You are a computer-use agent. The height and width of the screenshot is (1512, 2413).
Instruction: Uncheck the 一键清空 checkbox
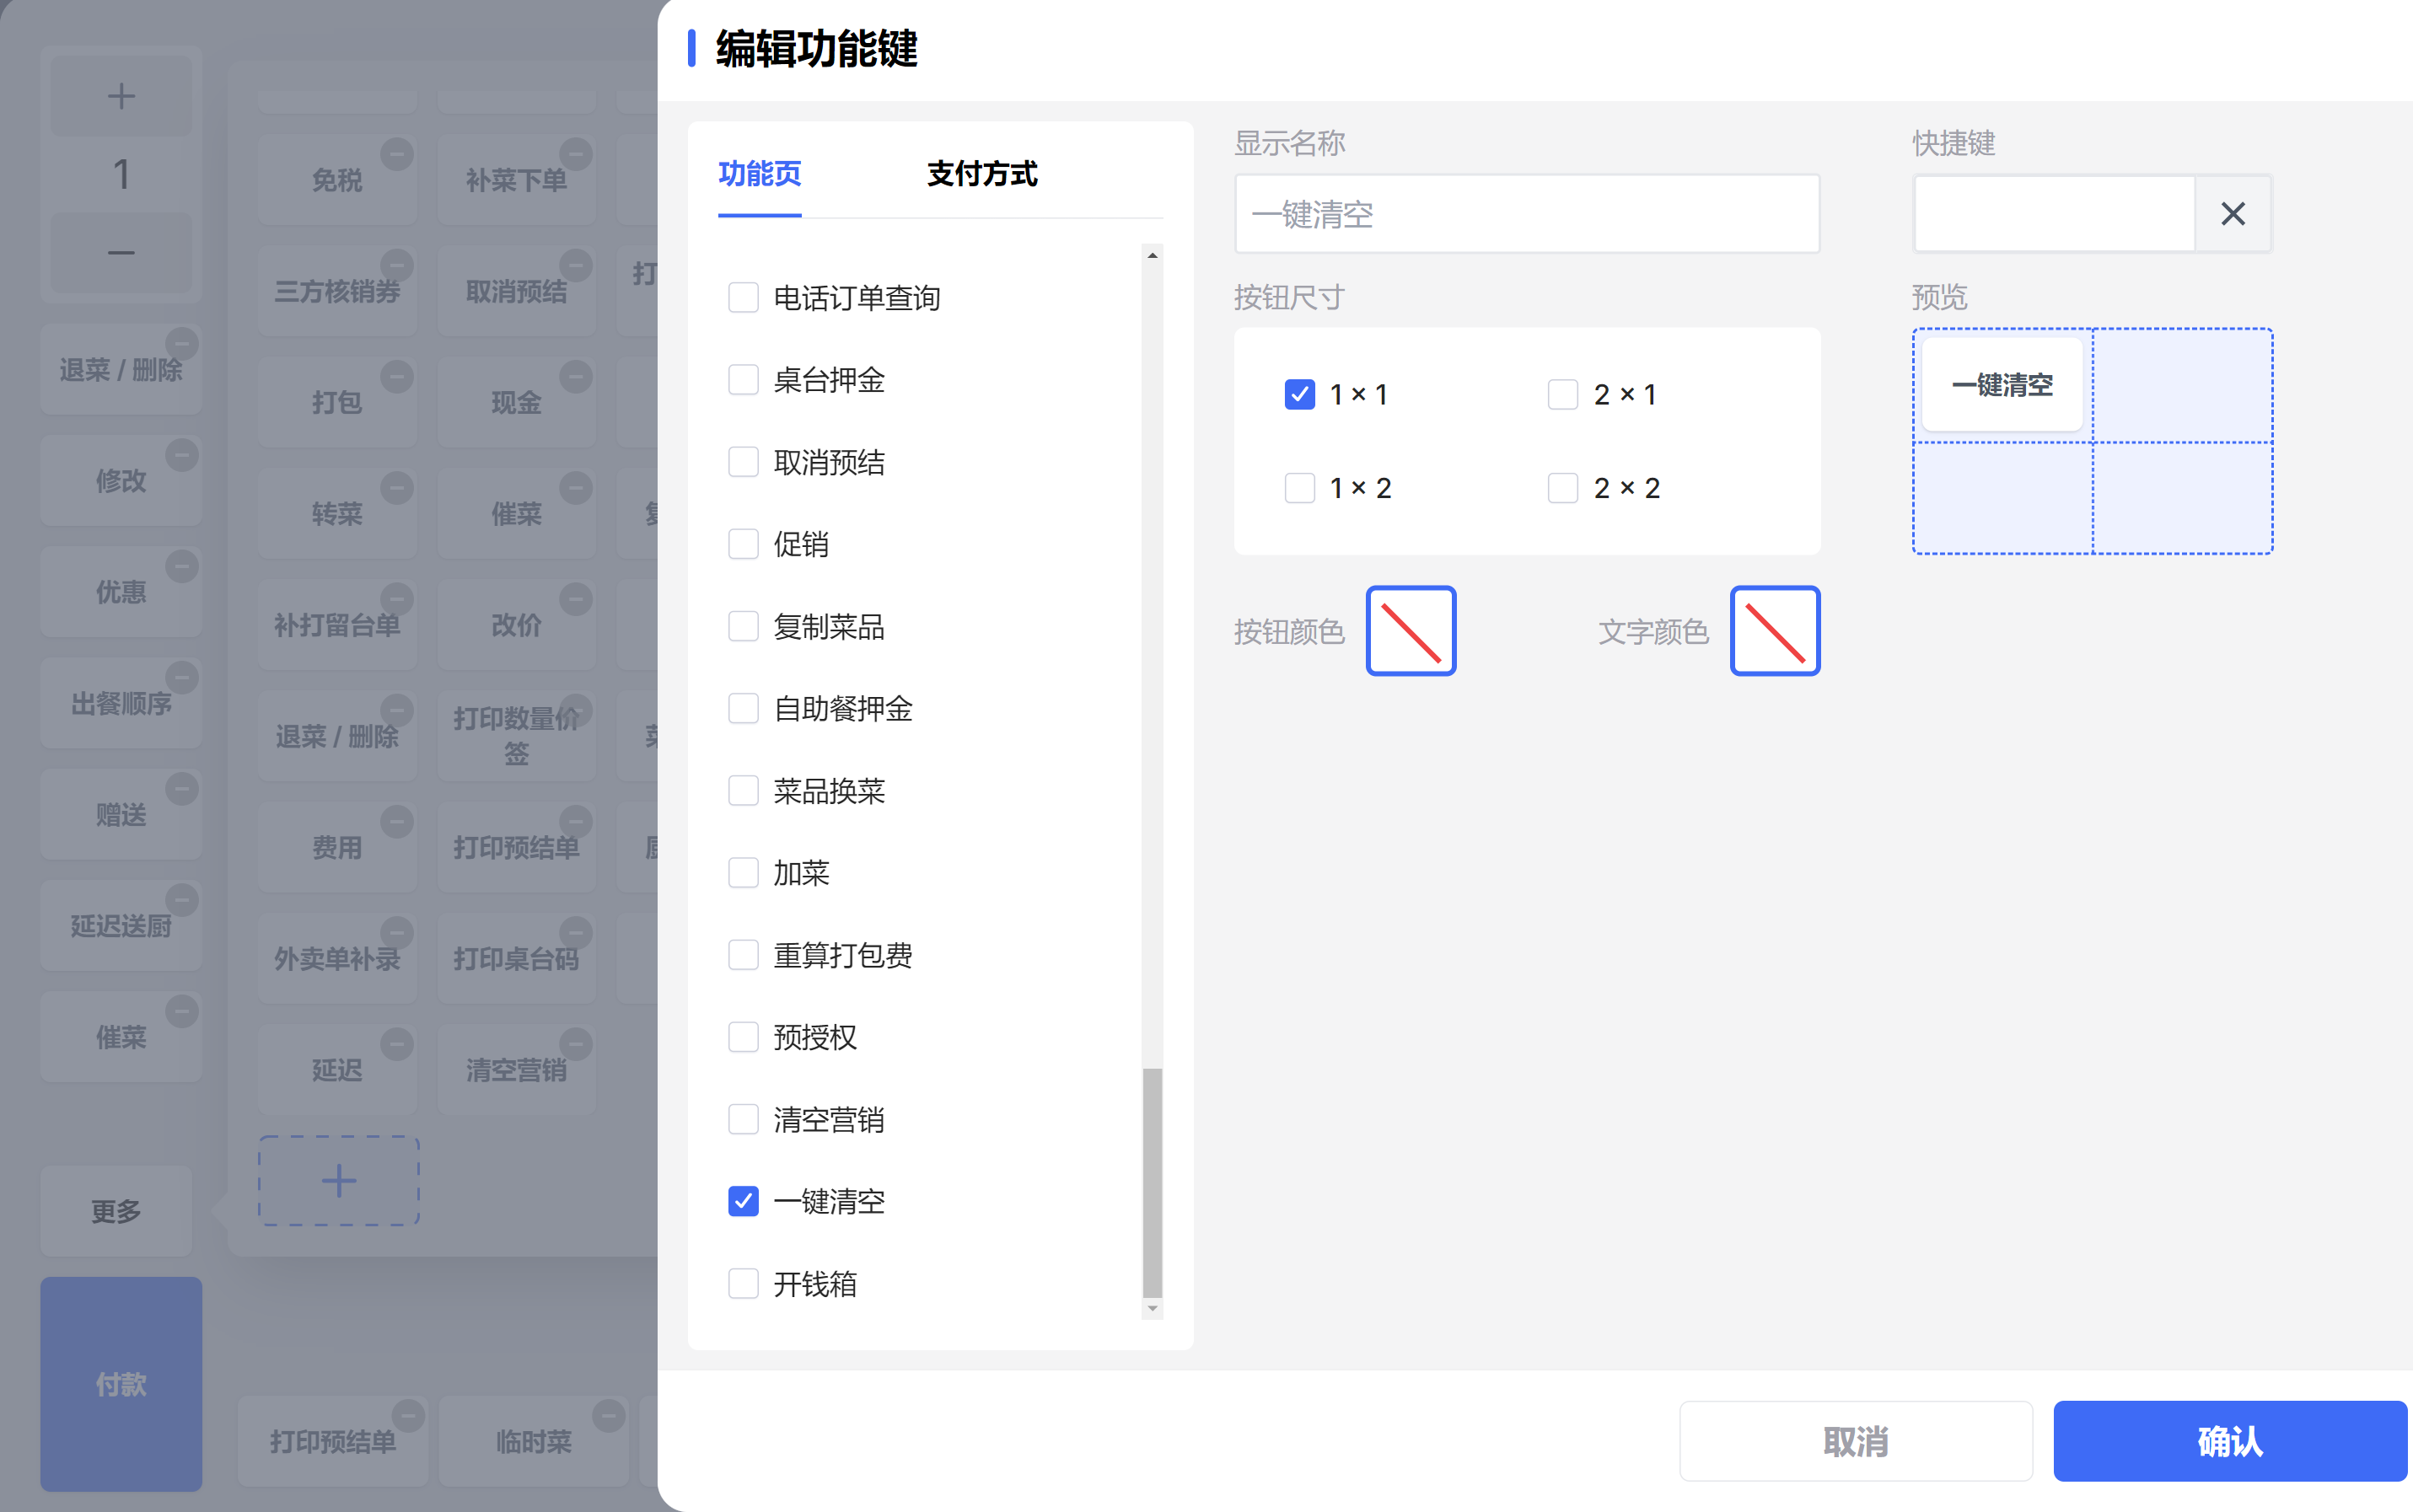click(x=744, y=1201)
